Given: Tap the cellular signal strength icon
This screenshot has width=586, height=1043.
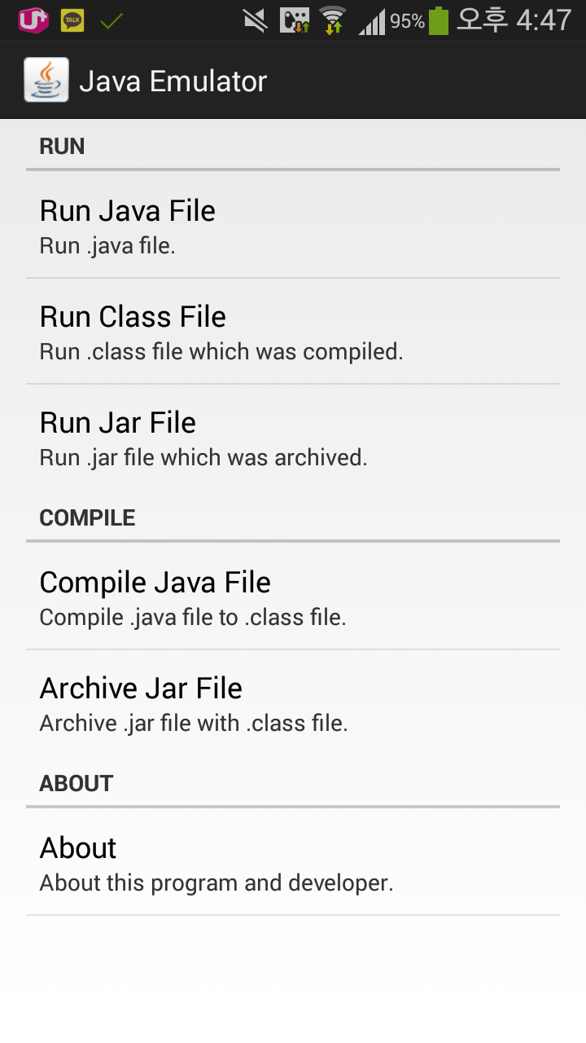Looking at the screenshot, I should click(372, 22).
